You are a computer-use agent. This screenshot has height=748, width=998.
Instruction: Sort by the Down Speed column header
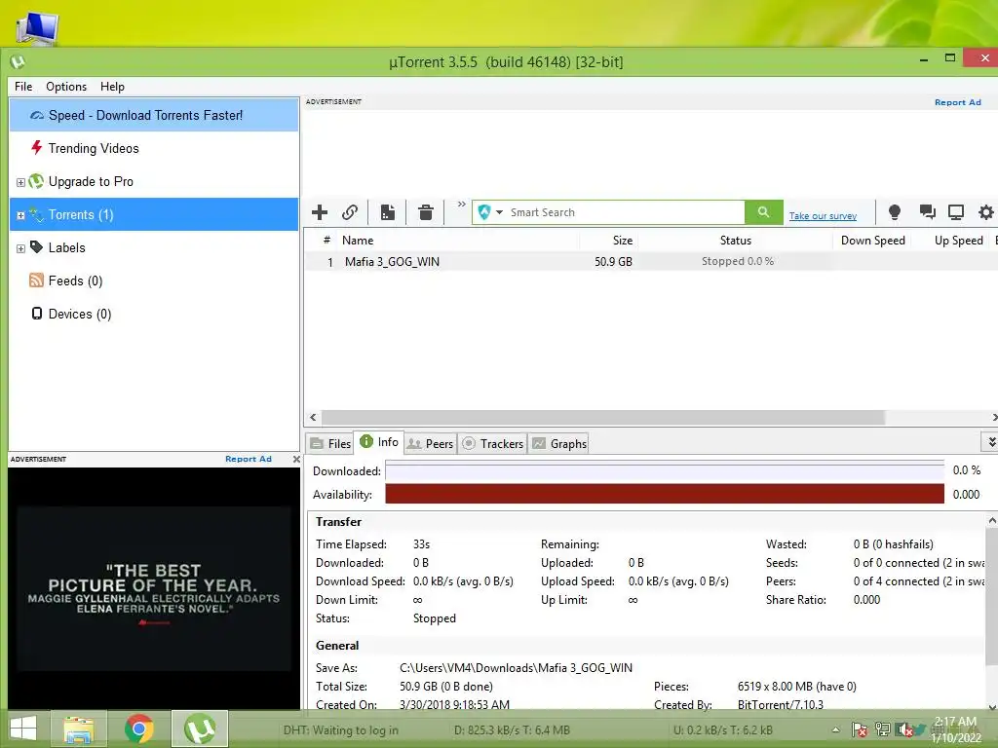pos(872,241)
